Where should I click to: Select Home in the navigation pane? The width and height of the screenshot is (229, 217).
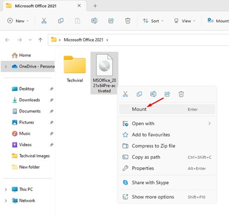[25, 55]
